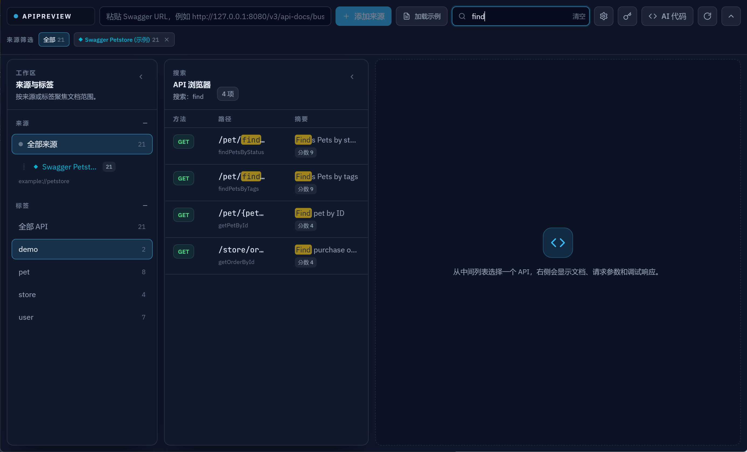
Task: Collapse the 标签 section
Action: point(145,205)
